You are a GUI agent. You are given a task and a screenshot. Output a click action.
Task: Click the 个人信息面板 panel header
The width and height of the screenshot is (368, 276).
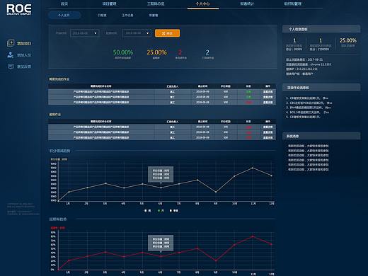click(x=321, y=29)
